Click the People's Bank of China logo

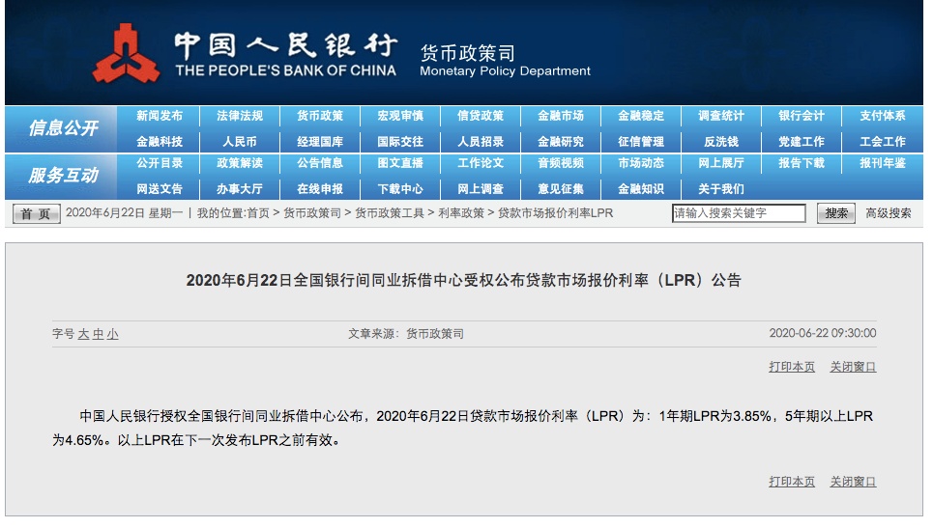126,54
